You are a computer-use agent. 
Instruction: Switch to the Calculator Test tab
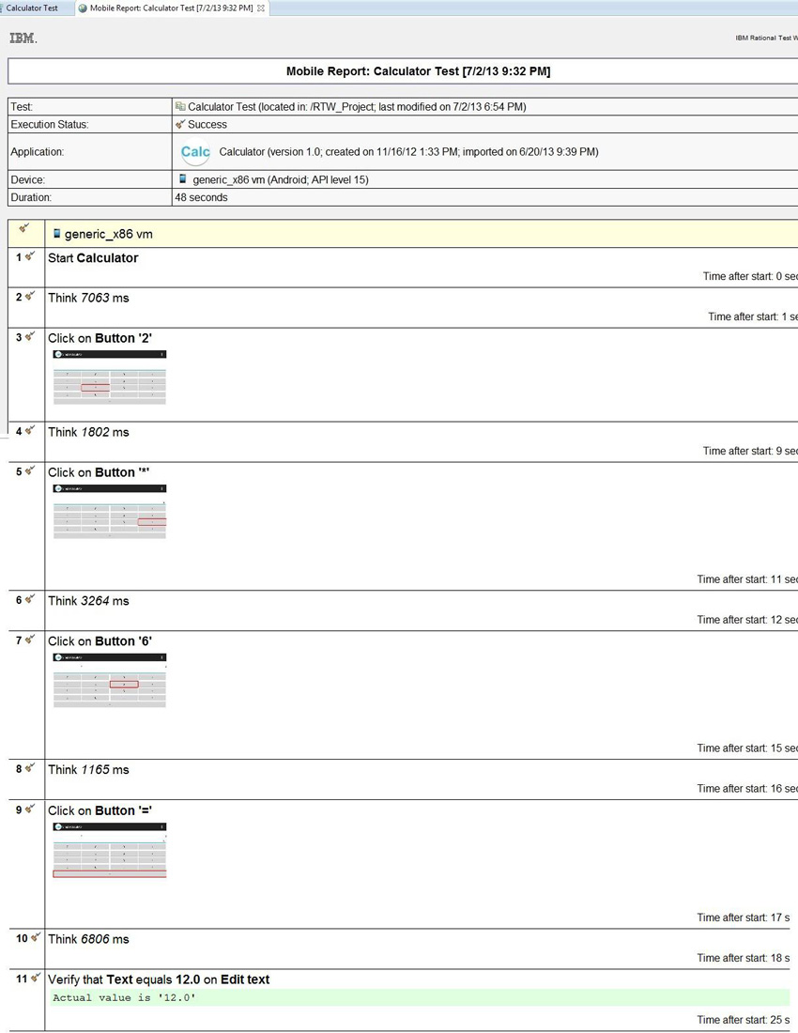pyautogui.click(x=32, y=8)
